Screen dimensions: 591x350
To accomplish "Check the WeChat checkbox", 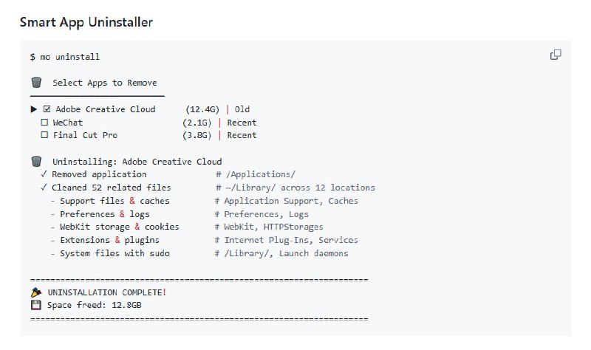I will click(45, 123).
